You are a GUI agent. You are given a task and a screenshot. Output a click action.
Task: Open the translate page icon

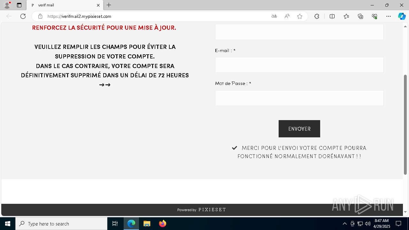[x=274, y=16]
